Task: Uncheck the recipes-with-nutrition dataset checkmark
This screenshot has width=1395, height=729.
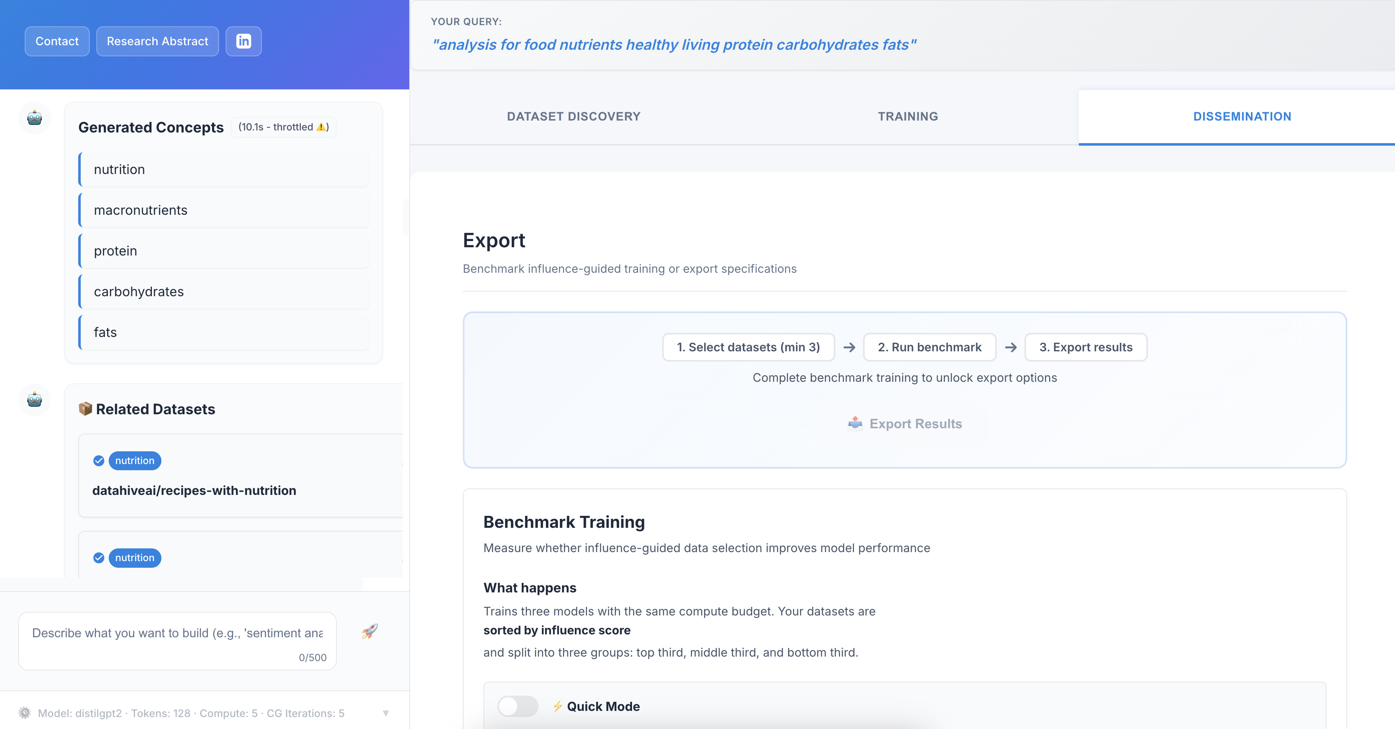Action: tap(98, 461)
